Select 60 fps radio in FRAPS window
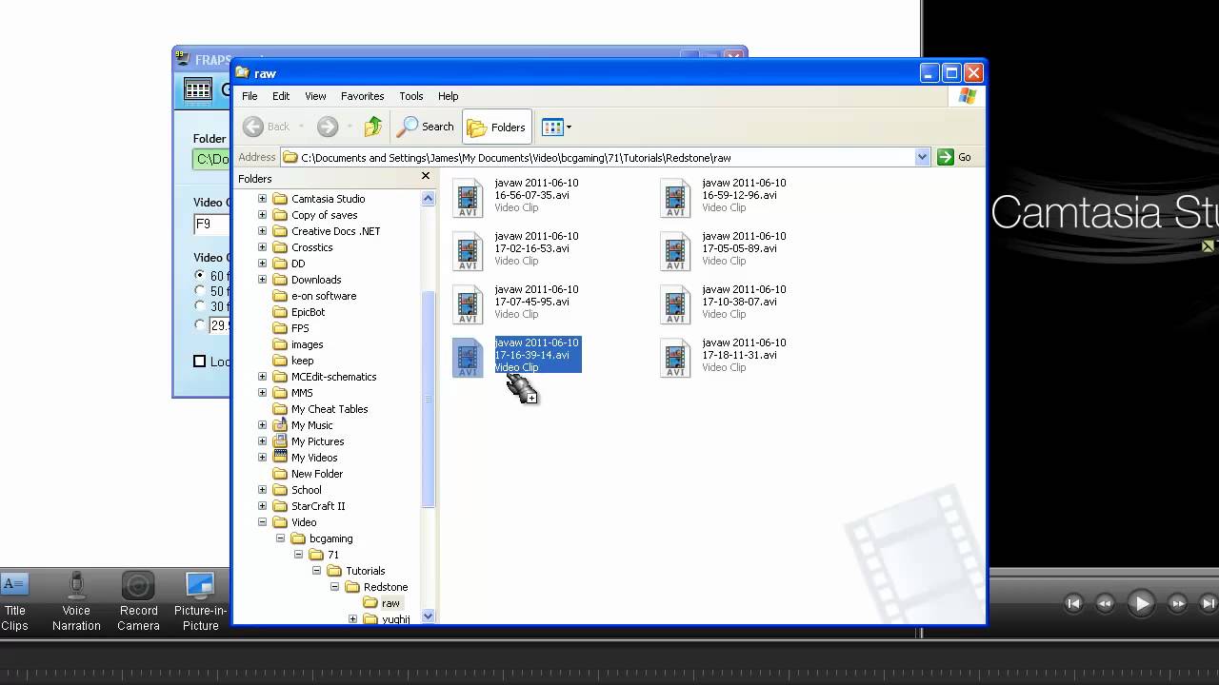The width and height of the screenshot is (1219, 685). [x=199, y=276]
